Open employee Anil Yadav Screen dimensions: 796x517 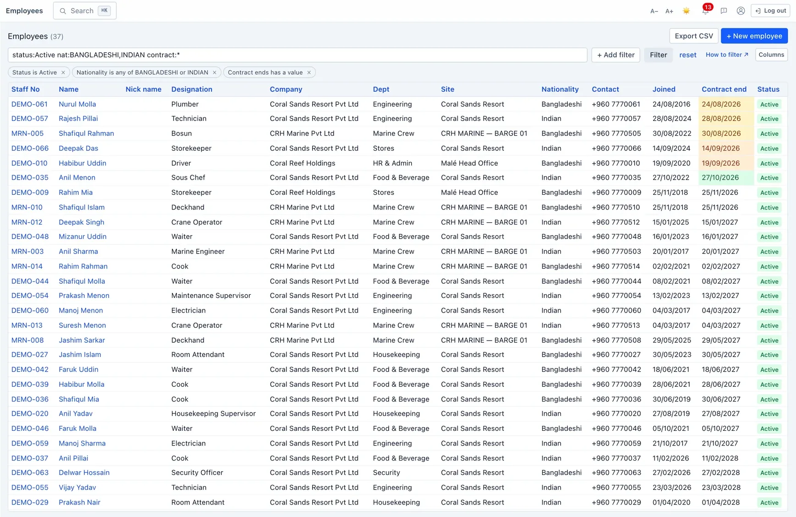pos(76,414)
